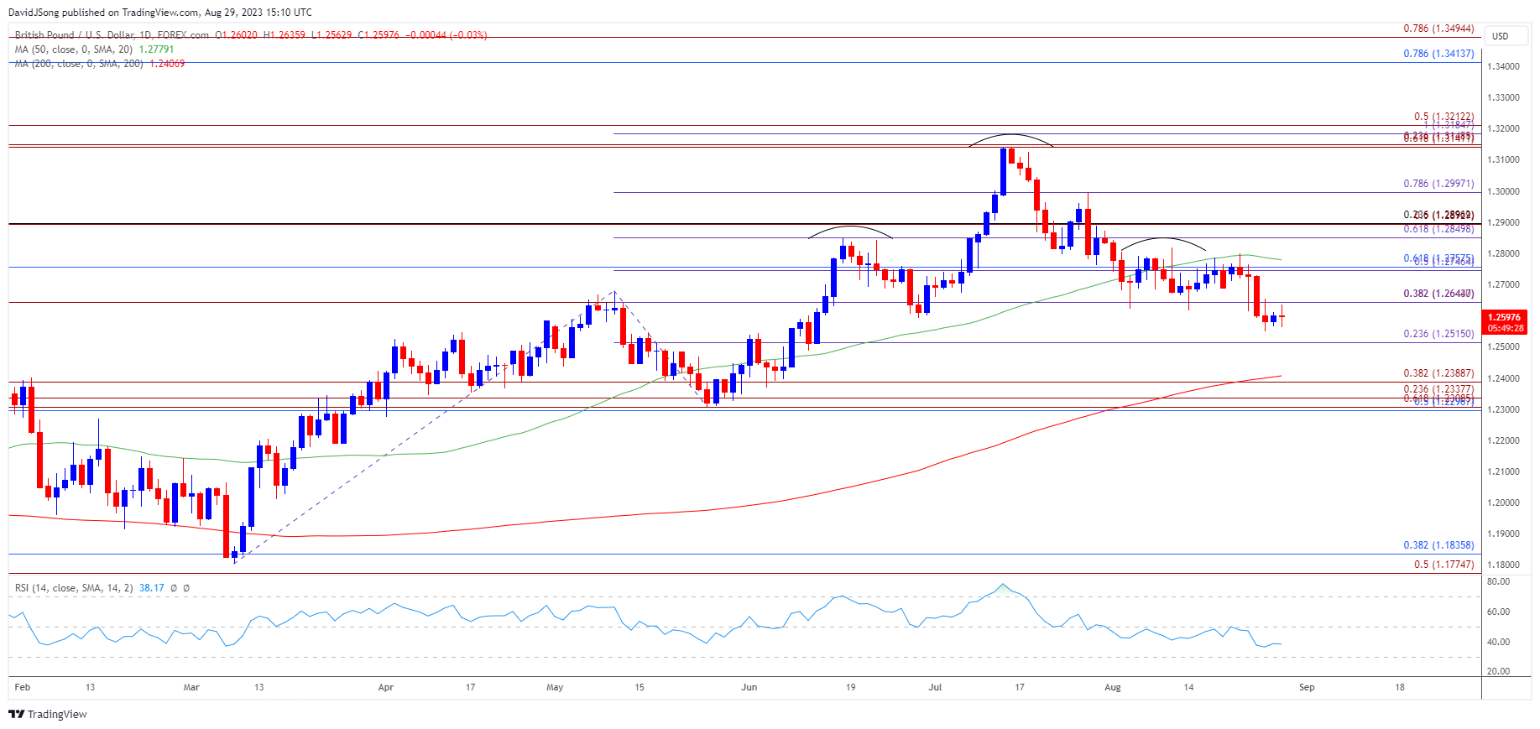The width and height of the screenshot is (1540, 729).
Task: Open the USD currency selector button
Action: [x=1506, y=36]
